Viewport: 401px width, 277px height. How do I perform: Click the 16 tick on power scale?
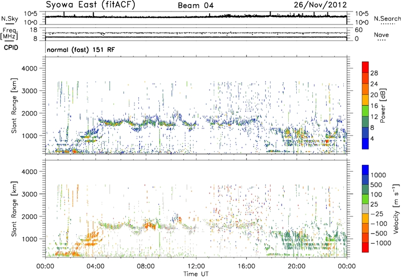coord(374,106)
